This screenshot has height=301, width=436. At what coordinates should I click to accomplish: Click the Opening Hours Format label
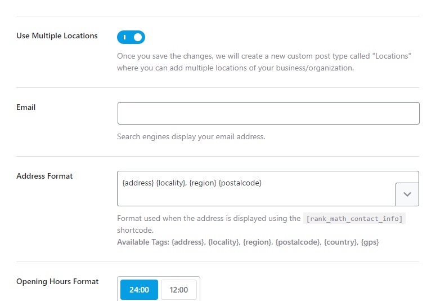point(57,281)
